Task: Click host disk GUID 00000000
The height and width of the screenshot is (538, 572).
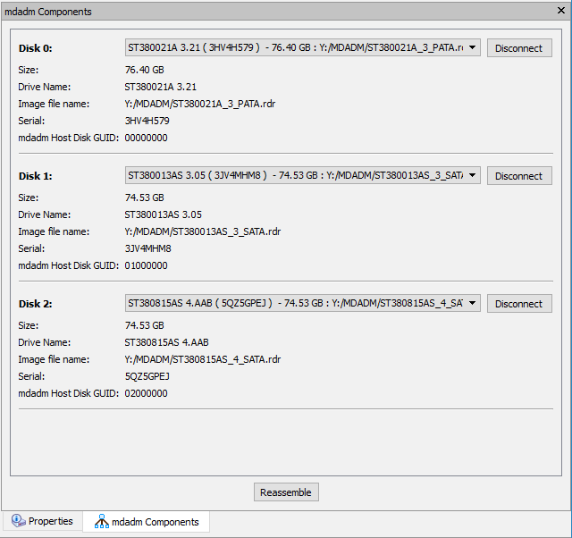Action: click(146, 138)
